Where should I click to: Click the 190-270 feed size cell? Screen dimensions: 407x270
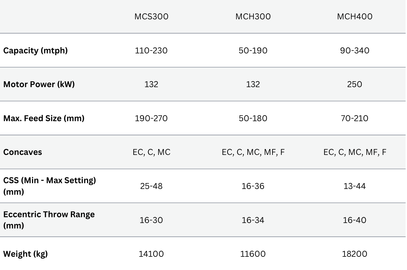[151, 118]
